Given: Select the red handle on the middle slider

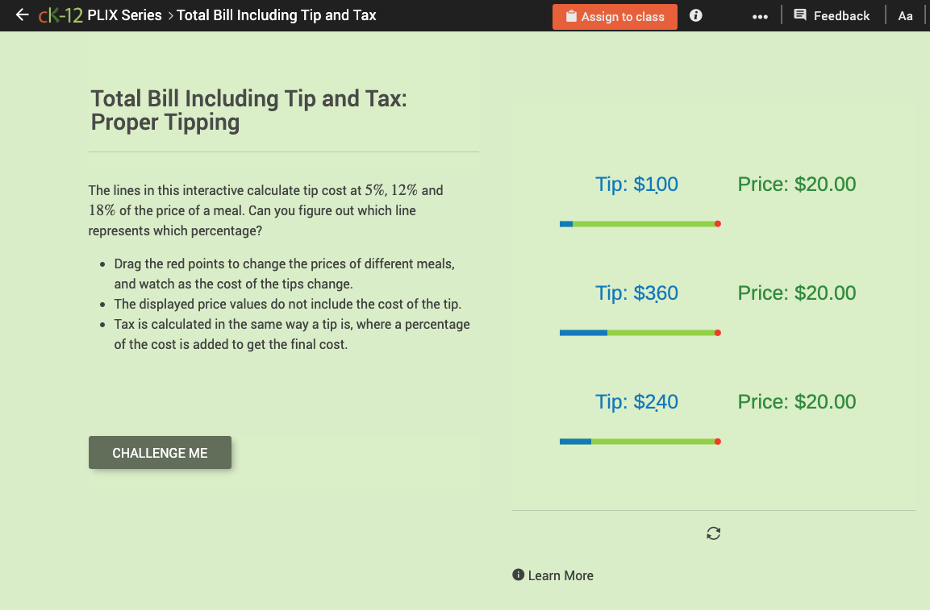Looking at the screenshot, I should click(717, 332).
